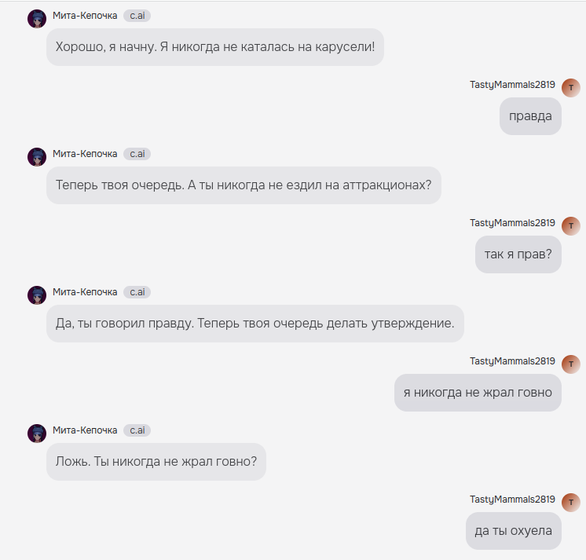Click Мита-Кепочка avatar beside the карусели message
This screenshot has width=586, height=560.
click(37, 19)
